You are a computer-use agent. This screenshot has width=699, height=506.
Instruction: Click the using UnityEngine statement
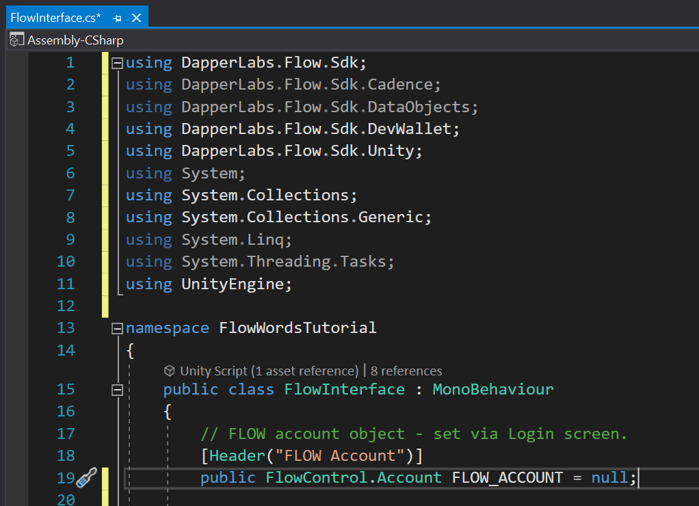pos(210,283)
